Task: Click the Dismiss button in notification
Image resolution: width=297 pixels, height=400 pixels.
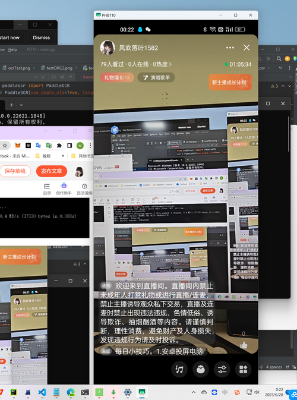Action: coord(42,37)
